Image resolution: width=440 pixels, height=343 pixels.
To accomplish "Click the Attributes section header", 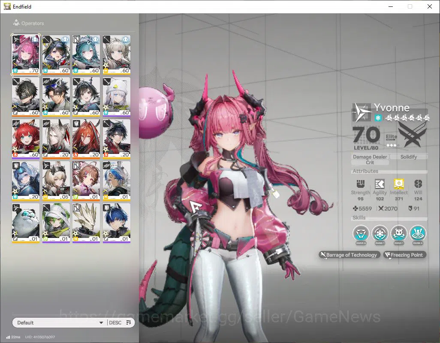I will [x=365, y=171].
